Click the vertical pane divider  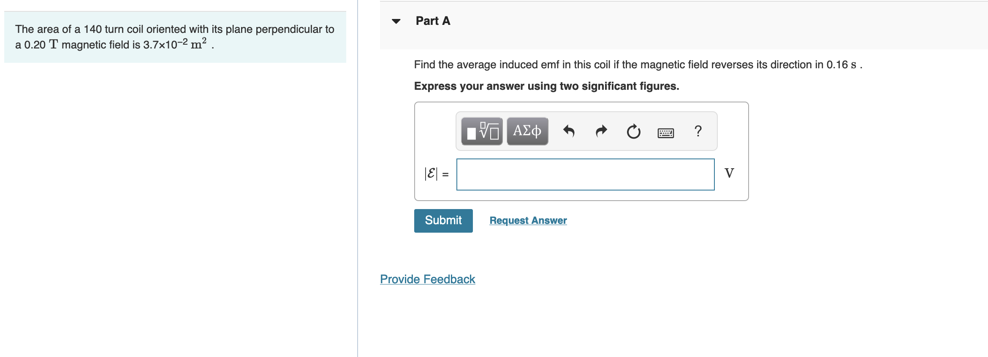[358, 178]
